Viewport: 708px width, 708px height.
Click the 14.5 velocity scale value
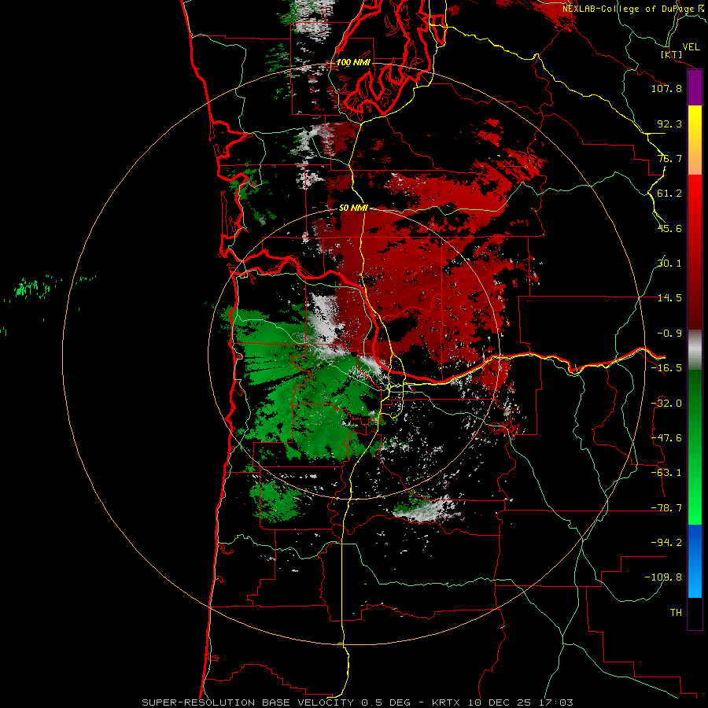point(669,298)
